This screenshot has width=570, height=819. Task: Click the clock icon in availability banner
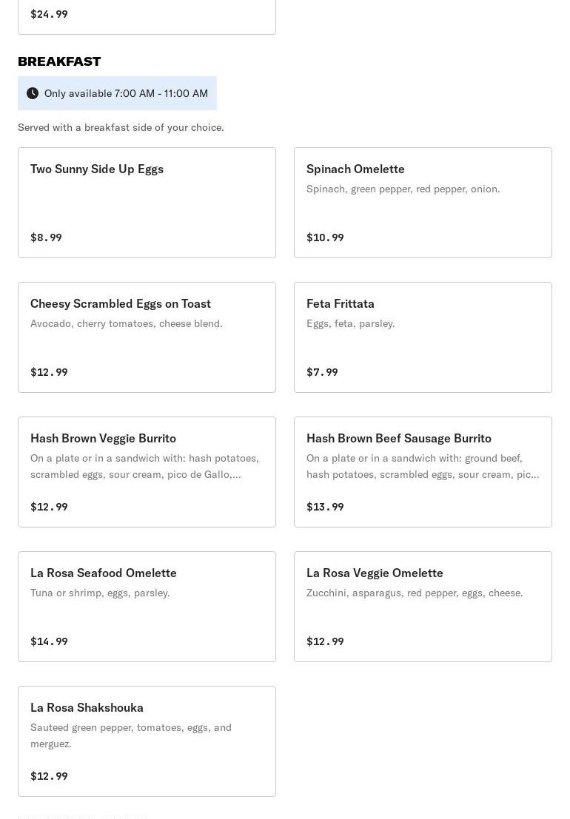(x=33, y=93)
